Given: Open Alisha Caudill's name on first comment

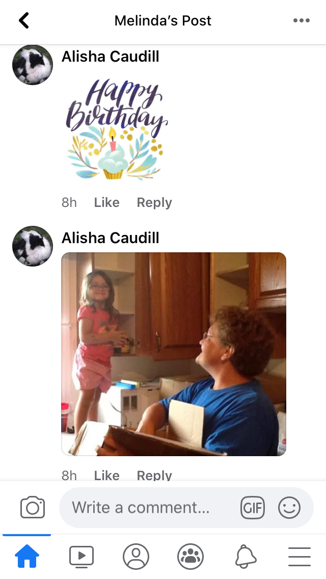Looking at the screenshot, I should coord(111,57).
